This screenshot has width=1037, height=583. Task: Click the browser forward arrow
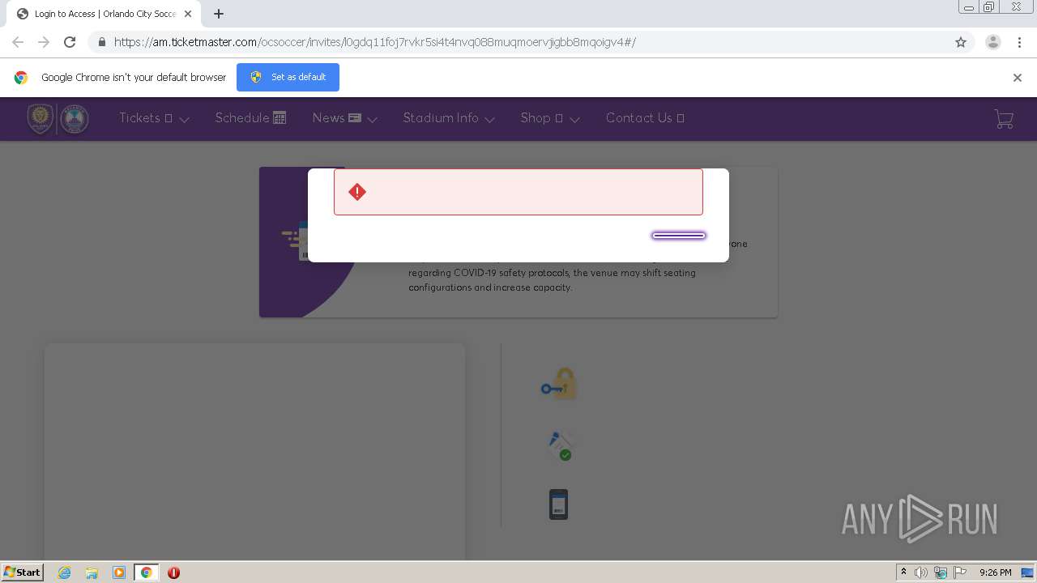click(44, 42)
